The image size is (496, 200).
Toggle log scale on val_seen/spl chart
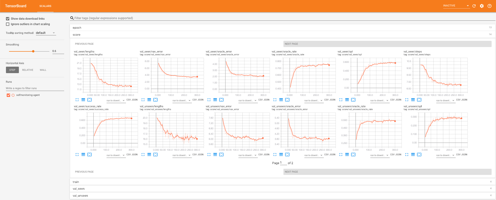pyautogui.click(x=347, y=100)
